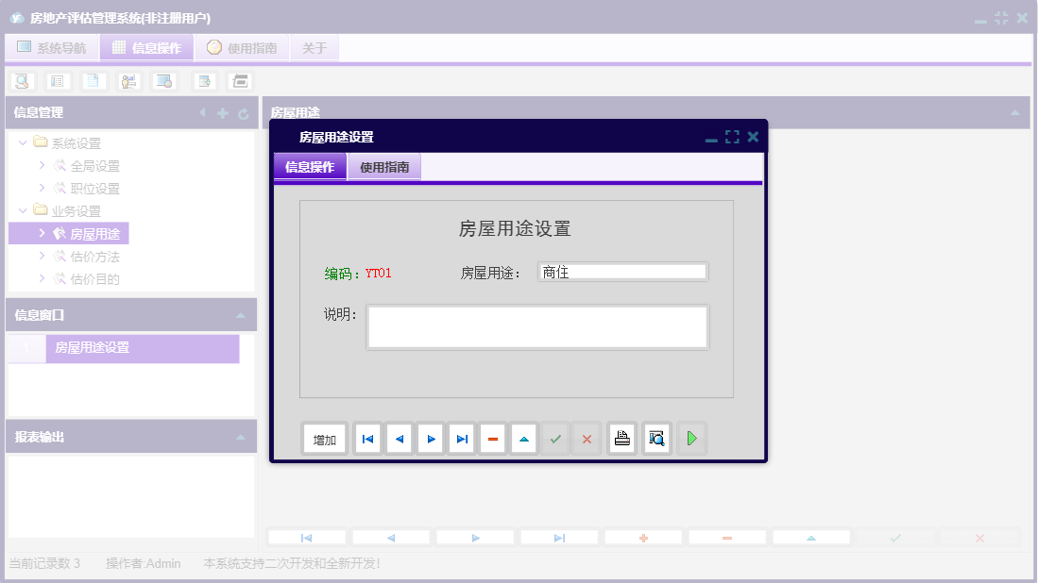1038x583 pixels.
Task: Click the green run arrow in the dialog
Action: point(691,438)
